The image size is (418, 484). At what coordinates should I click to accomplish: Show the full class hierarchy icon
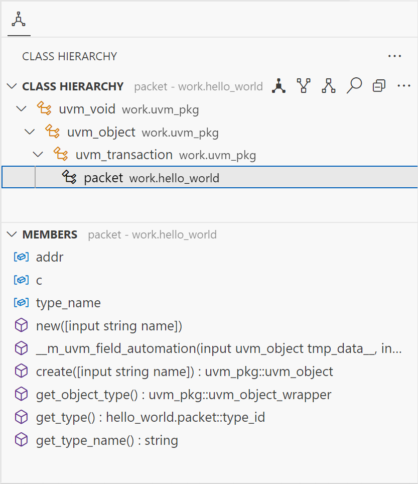280,86
